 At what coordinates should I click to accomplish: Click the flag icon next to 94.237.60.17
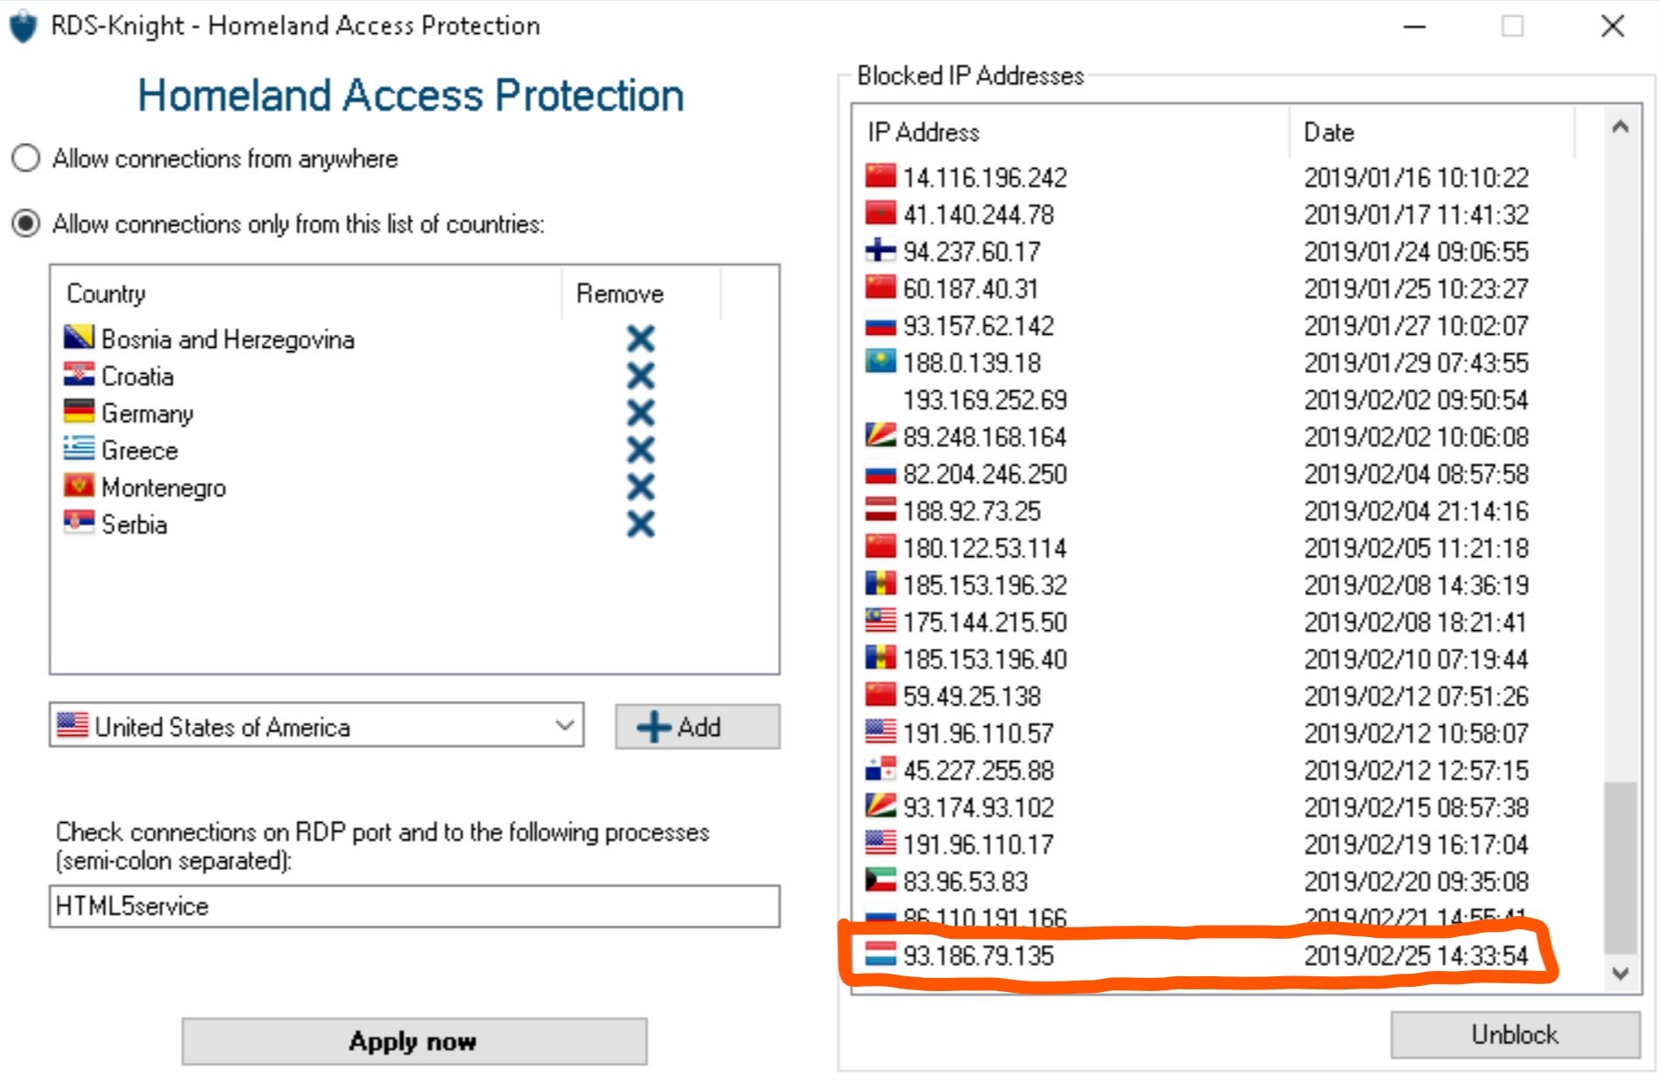pos(880,251)
